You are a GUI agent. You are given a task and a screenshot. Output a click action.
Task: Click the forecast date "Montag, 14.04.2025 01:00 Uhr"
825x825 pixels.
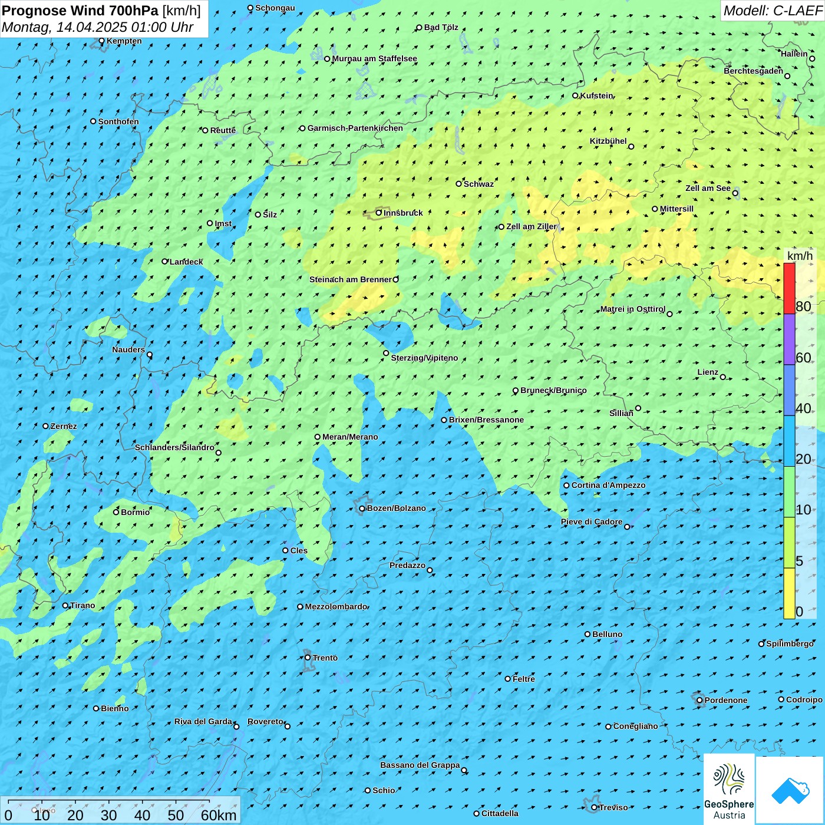(97, 27)
